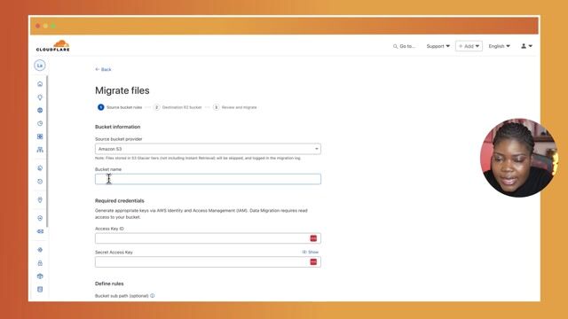Focus the Secret Access Key field
568x319 pixels.
[x=208, y=262]
